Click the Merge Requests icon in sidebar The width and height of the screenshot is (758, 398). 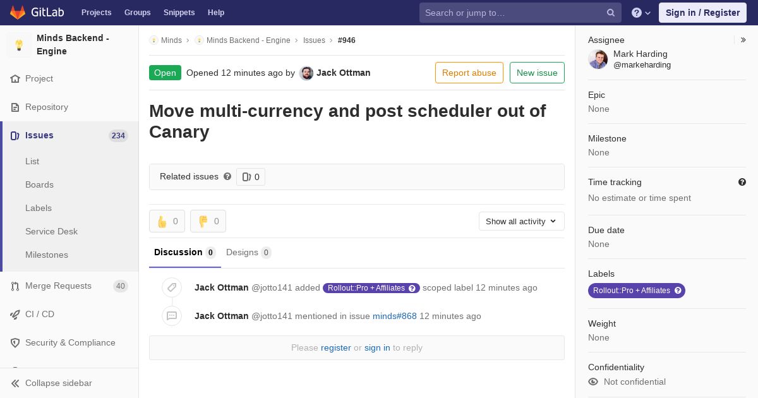coord(15,286)
